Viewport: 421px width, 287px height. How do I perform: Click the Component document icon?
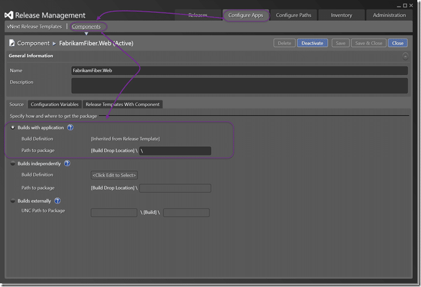pyautogui.click(x=12, y=43)
